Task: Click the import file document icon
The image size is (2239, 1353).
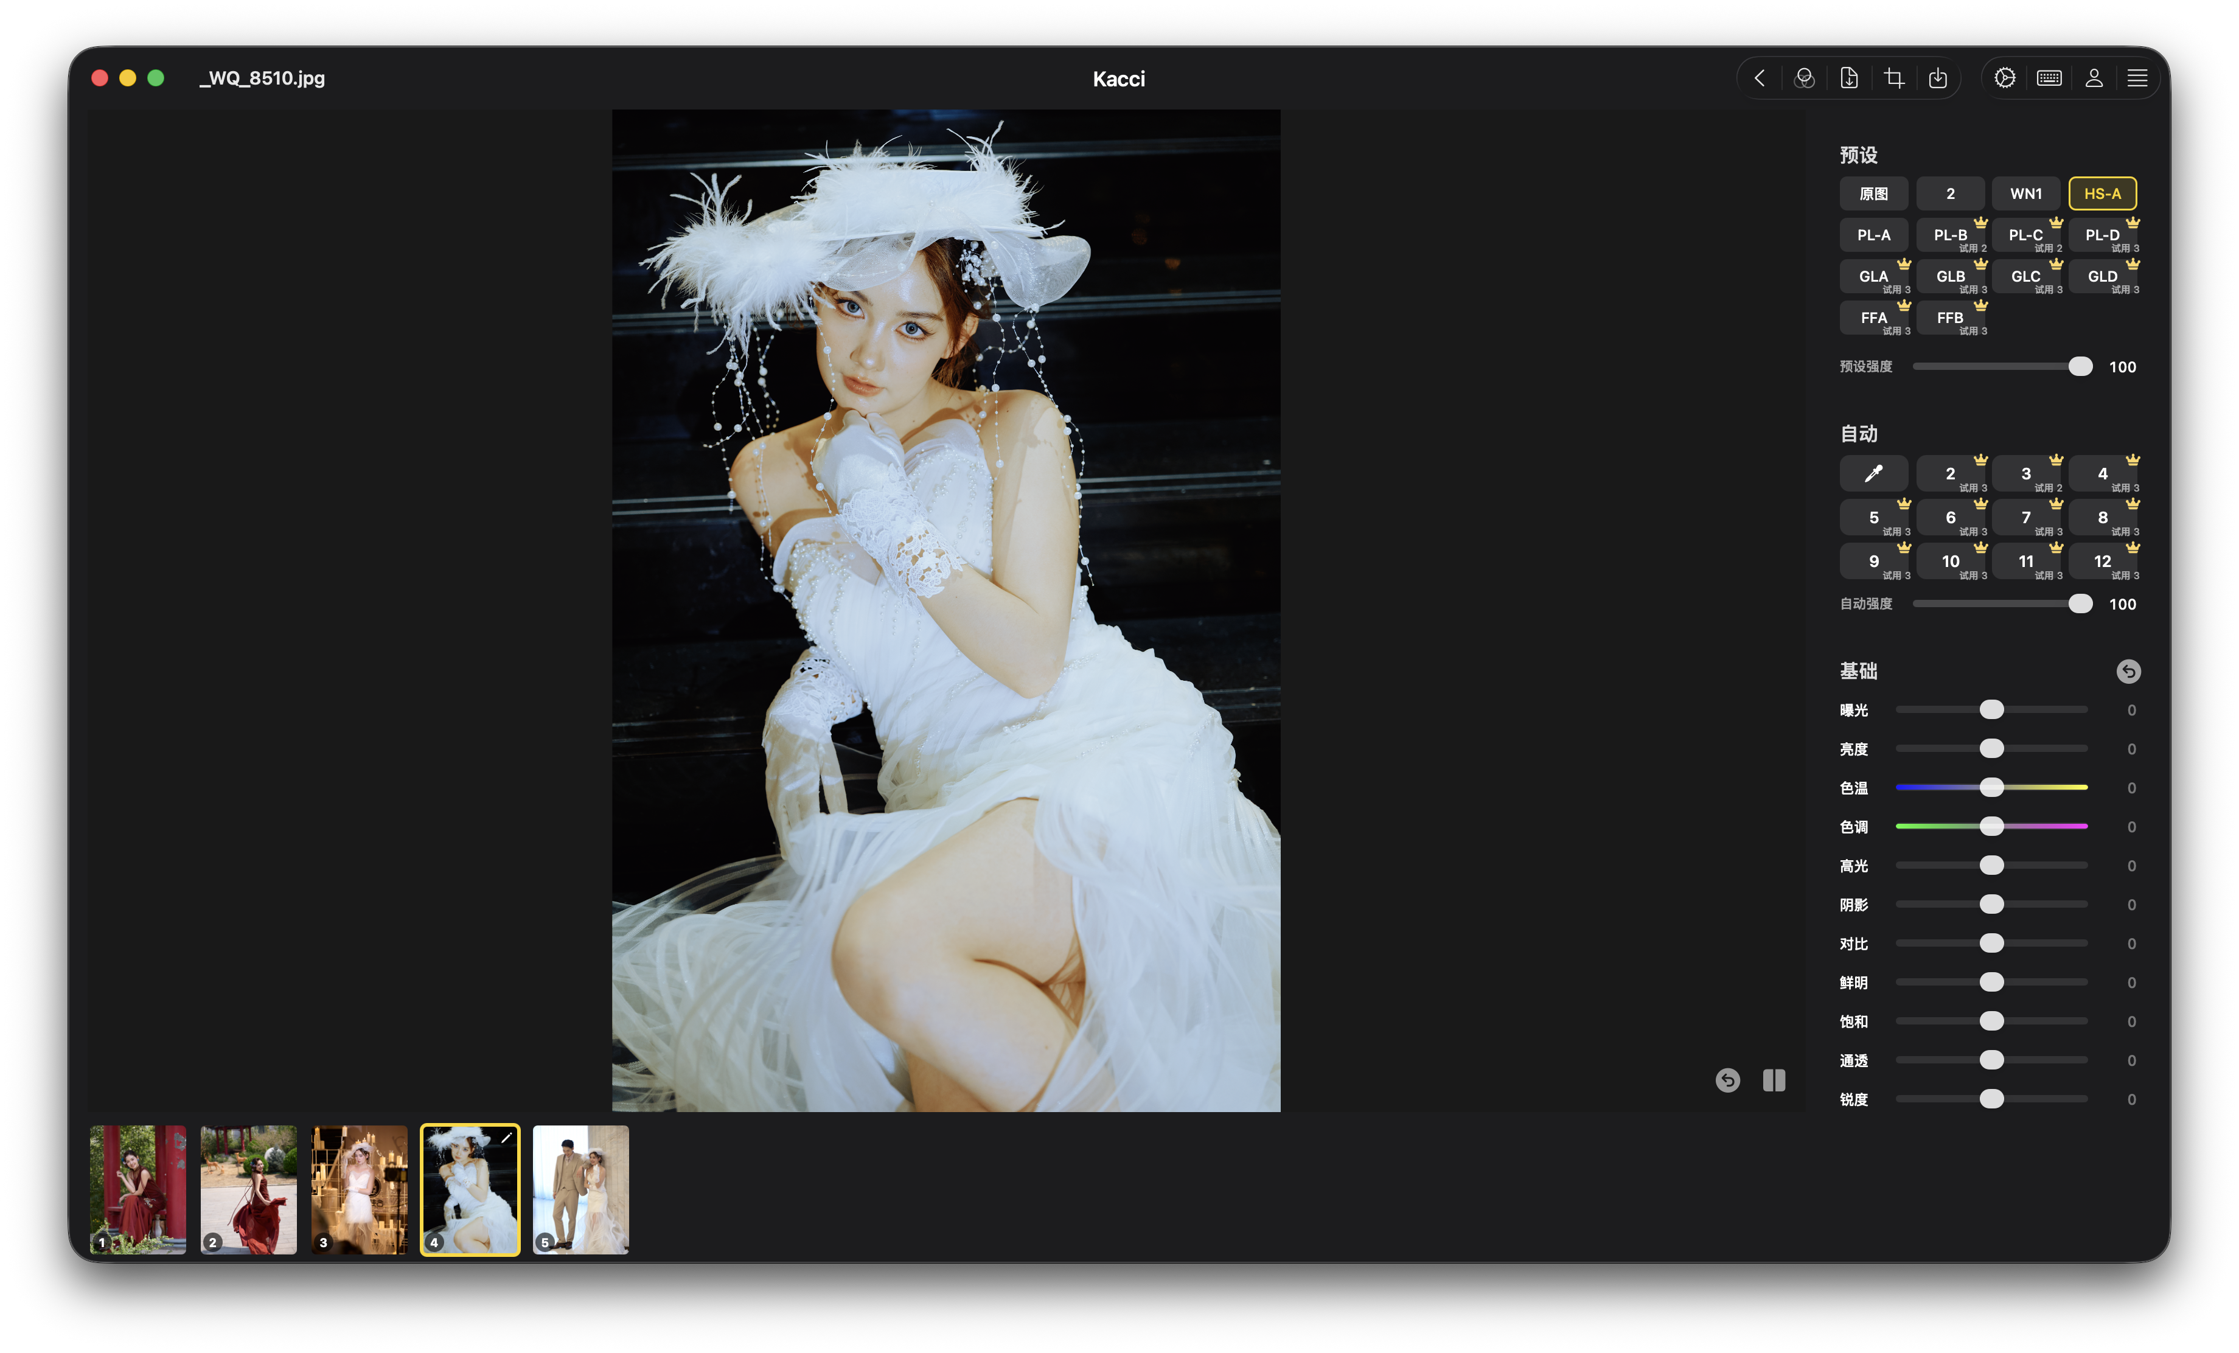Action: pos(1849,78)
